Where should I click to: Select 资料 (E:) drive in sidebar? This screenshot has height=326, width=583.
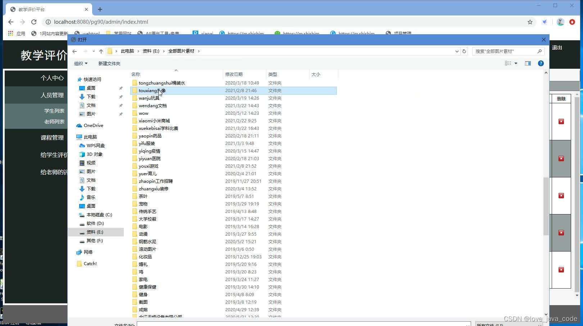point(96,232)
